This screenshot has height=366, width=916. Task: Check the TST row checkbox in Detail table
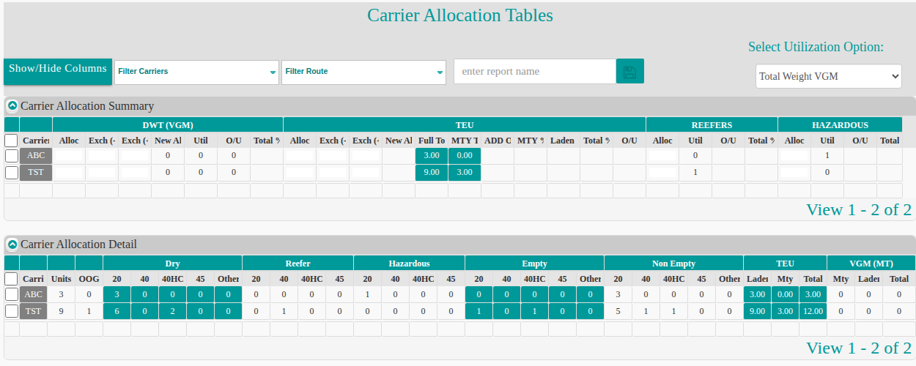[11, 311]
